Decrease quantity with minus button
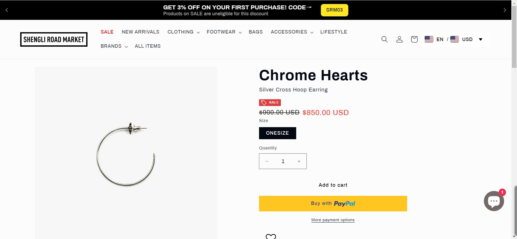 click(x=267, y=161)
